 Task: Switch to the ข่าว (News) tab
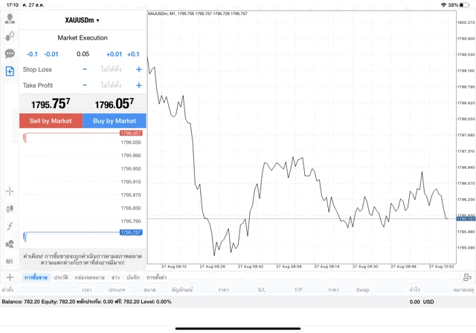(115, 277)
